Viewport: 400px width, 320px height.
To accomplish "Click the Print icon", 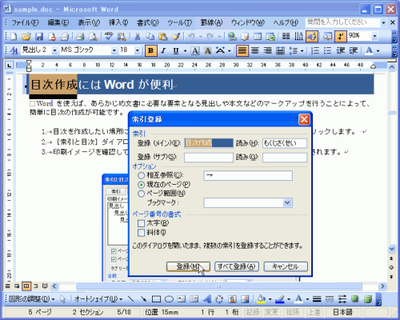I will click(x=80, y=36).
